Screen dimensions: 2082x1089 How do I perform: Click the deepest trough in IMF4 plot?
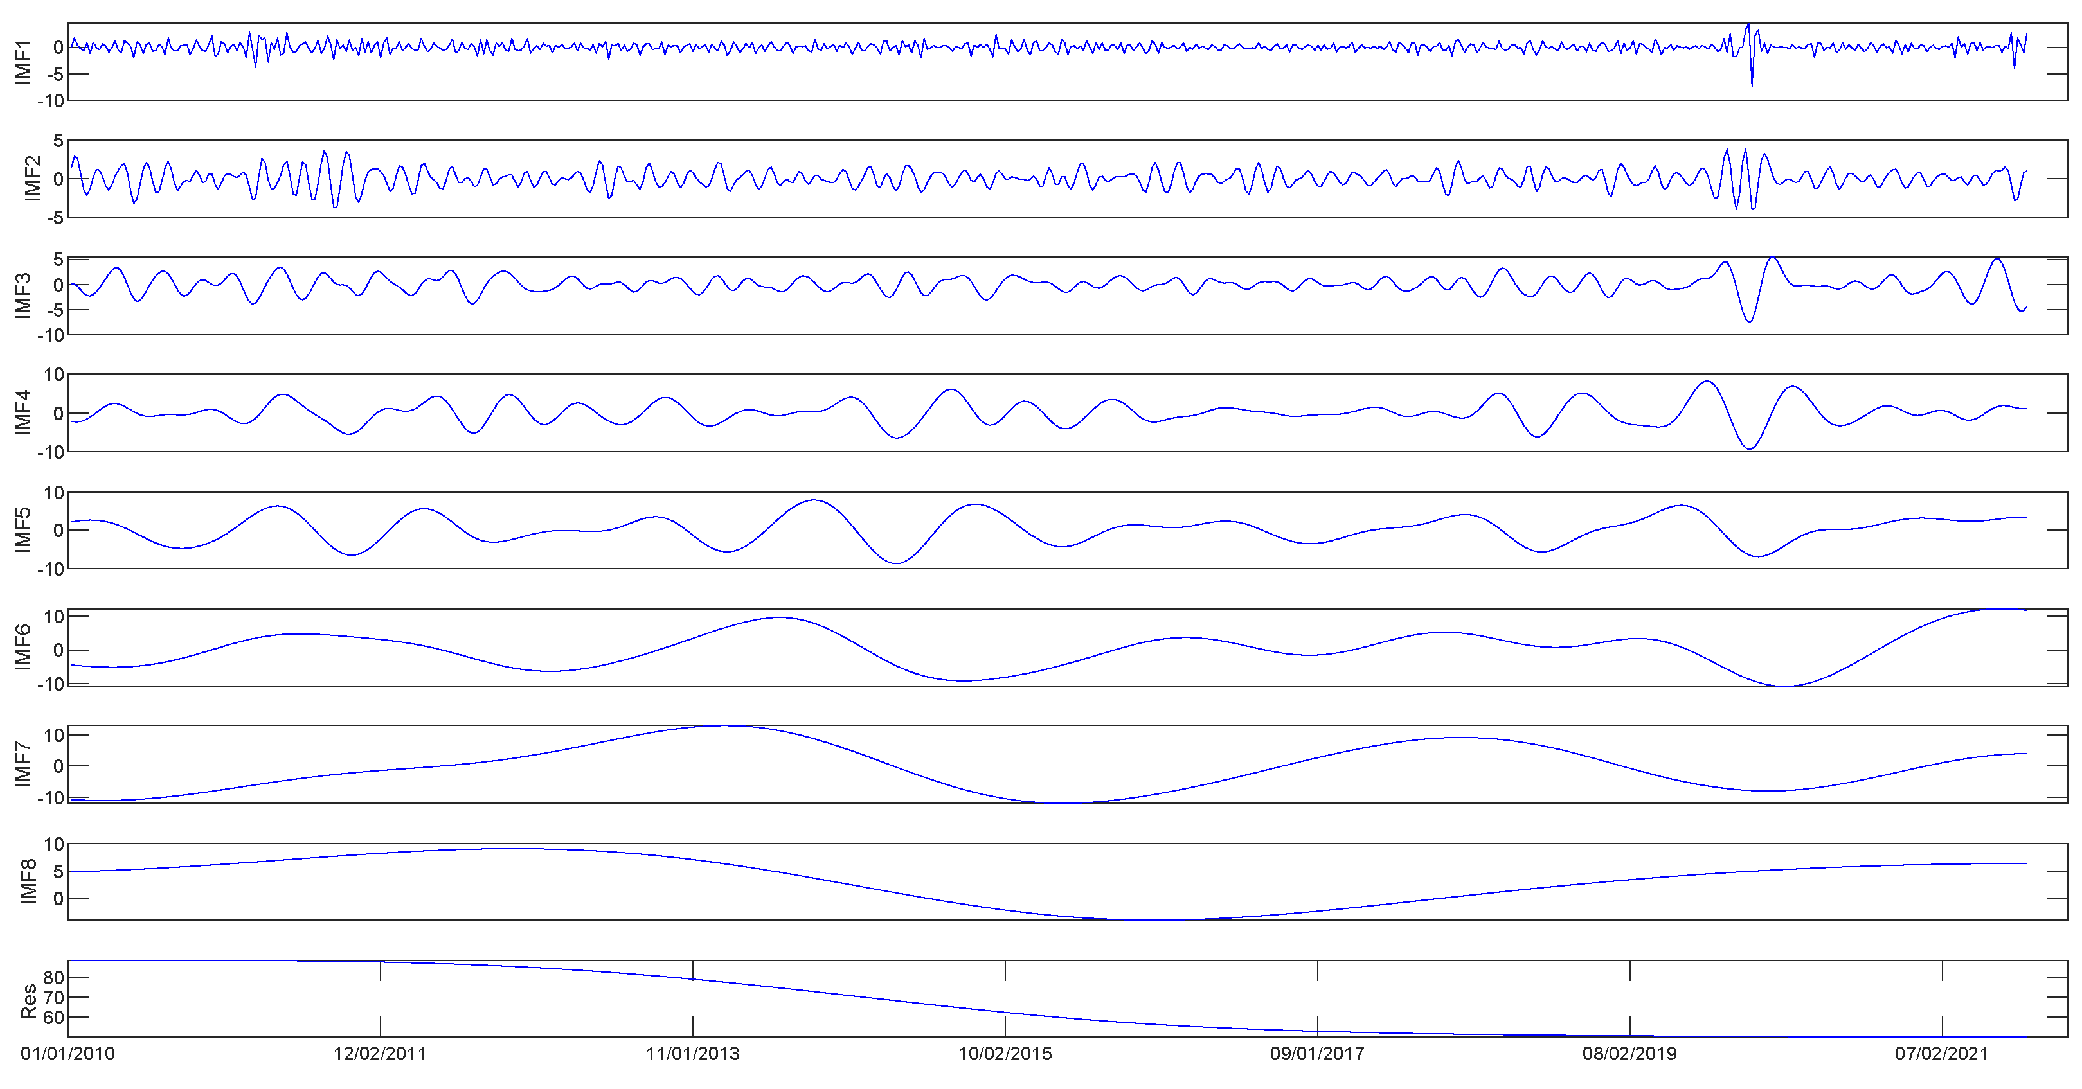tap(1750, 448)
